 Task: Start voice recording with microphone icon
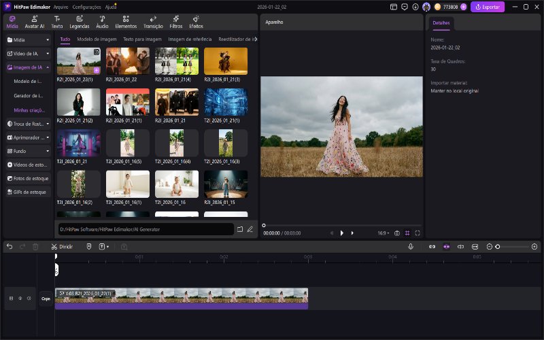click(x=411, y=246)
